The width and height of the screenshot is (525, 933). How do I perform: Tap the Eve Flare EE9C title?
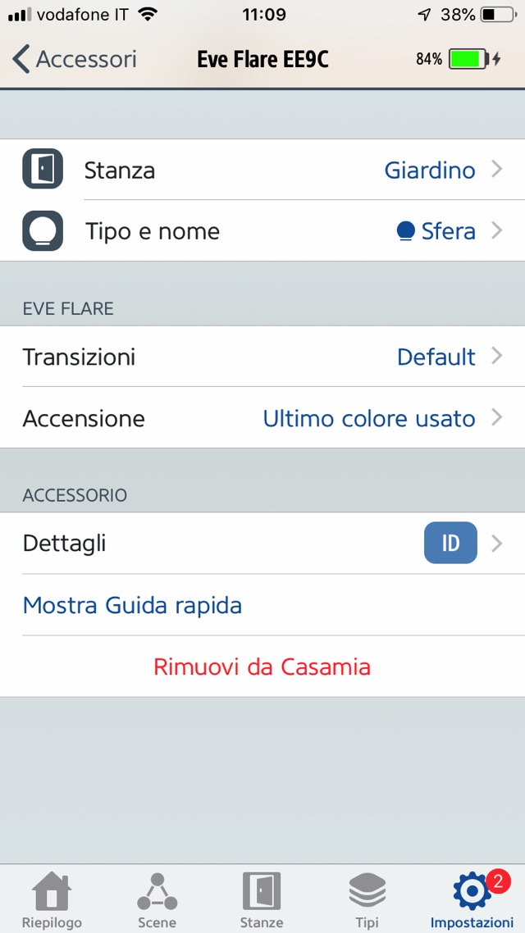(262, 59)
